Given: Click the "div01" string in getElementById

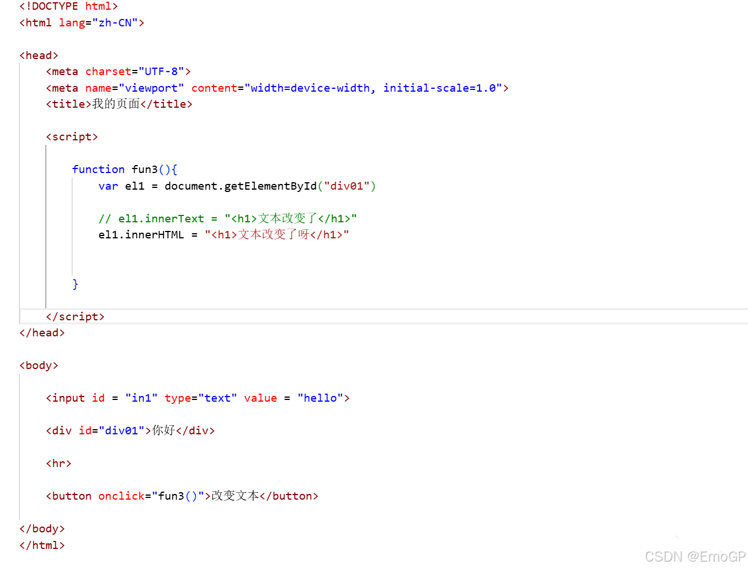Looking at the screenshot, I should (x=346, y=186).
